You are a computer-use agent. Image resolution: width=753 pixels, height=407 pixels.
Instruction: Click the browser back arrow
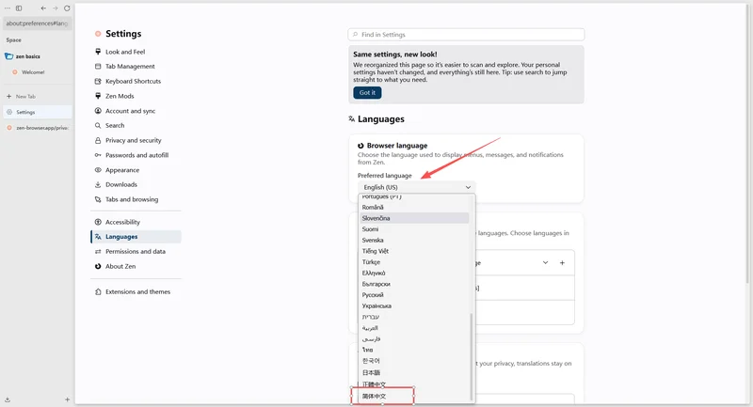point(43,8)
